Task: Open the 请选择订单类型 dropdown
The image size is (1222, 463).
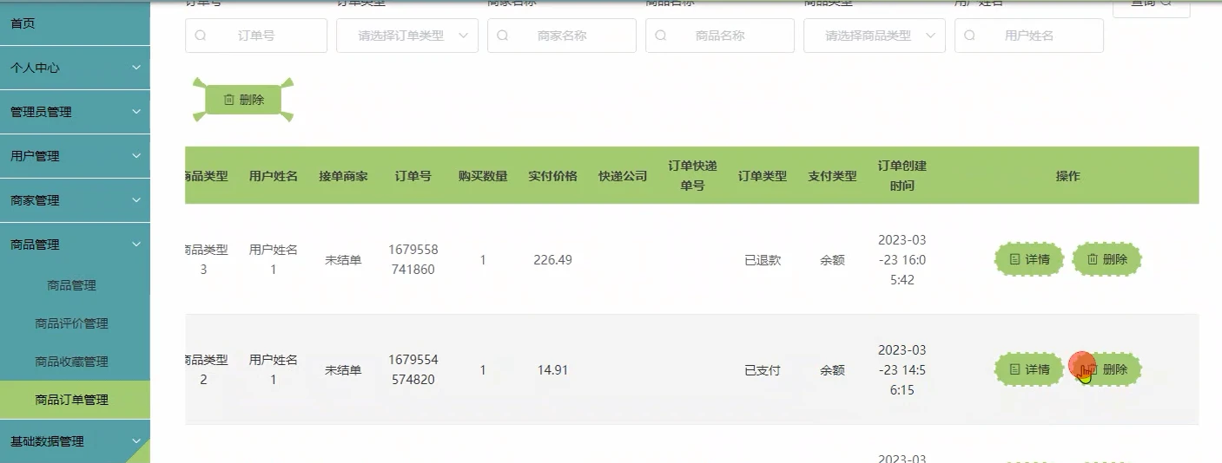Action: click(406, 36)
